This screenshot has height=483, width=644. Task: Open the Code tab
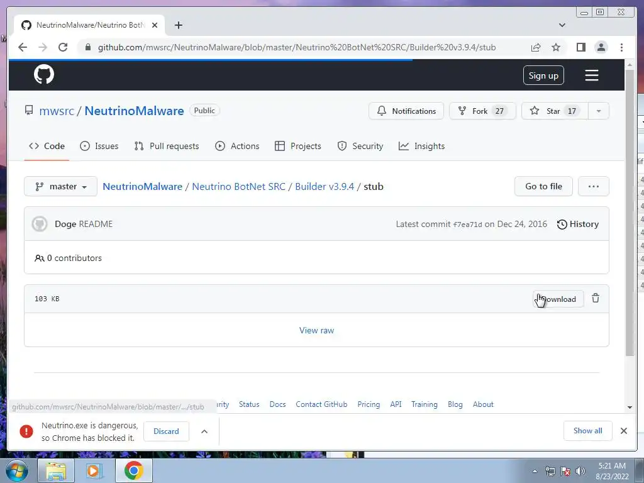[x=47, y=146]
